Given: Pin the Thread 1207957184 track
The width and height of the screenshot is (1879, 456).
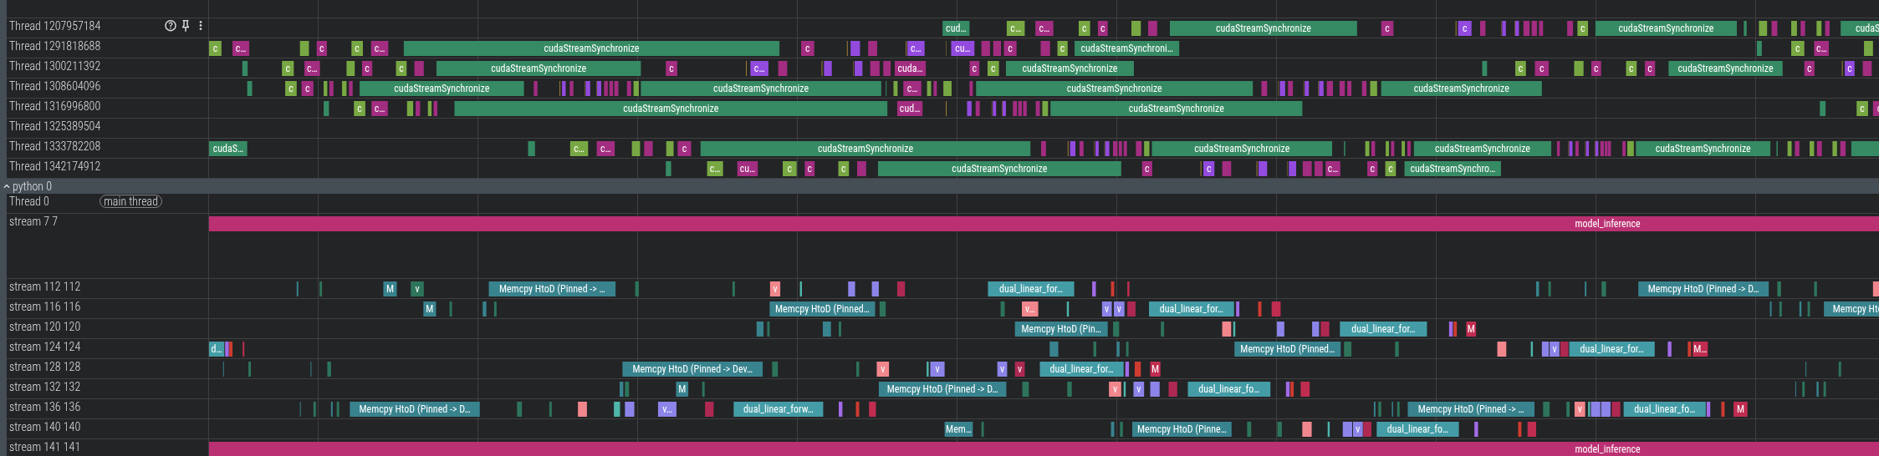Looking at the screenshot, I should tap(186, 26).
